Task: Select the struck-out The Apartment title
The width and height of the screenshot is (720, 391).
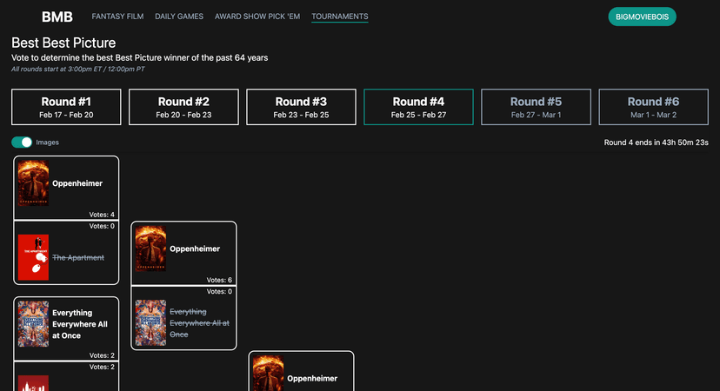Action: tap(78, 257)
